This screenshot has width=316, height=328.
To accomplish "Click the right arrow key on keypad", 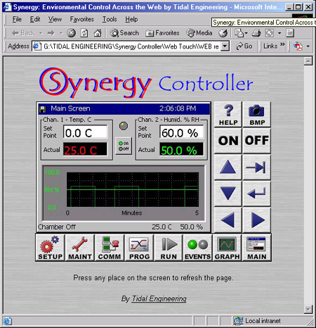I will [x=257, y=220].
